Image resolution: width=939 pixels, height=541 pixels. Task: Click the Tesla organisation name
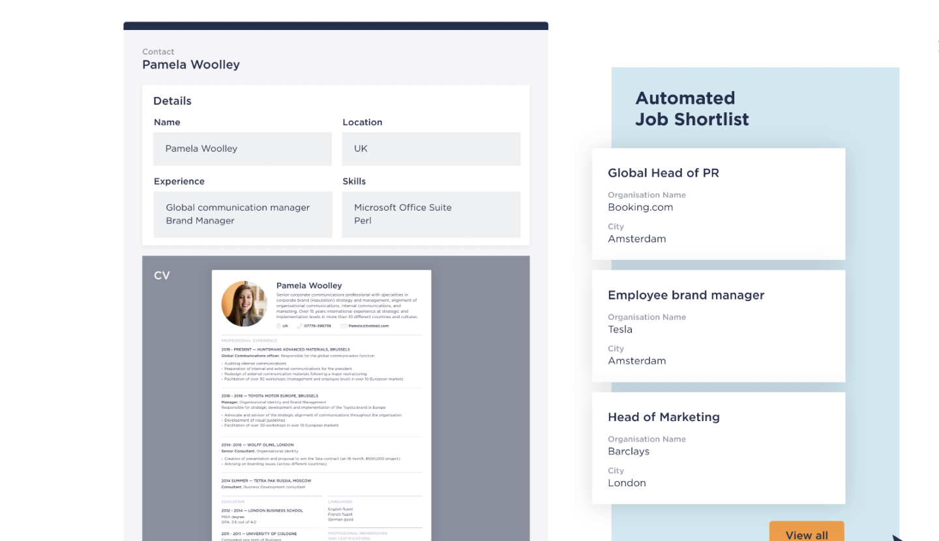point(620,329)
